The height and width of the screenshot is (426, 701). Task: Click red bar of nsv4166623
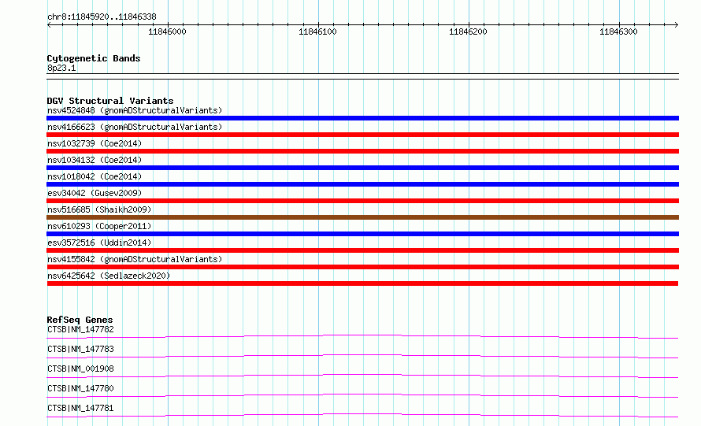point(362,135)
